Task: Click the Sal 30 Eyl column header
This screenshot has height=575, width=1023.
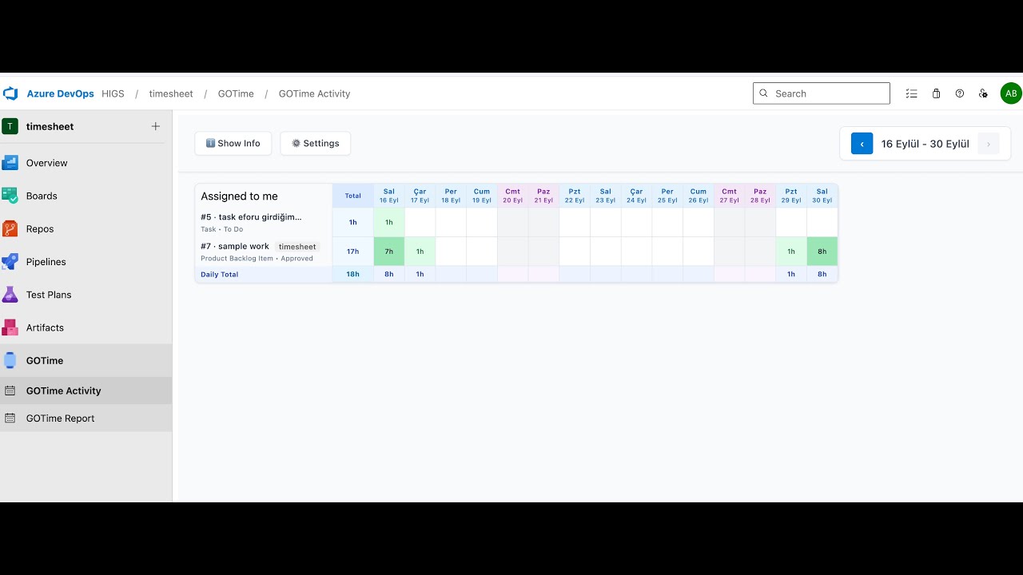Action: 822,196
